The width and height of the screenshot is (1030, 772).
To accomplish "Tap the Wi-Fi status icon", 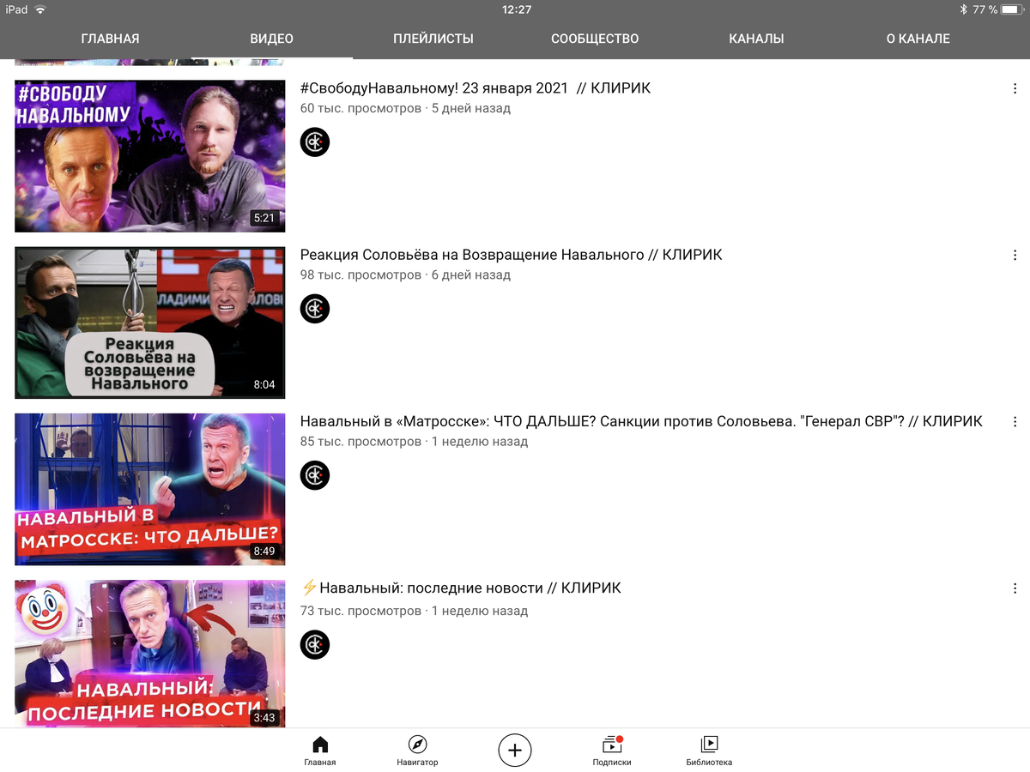I will (x=41, y=9).
